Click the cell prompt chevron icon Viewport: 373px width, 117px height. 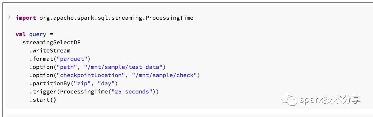(9, 17)
